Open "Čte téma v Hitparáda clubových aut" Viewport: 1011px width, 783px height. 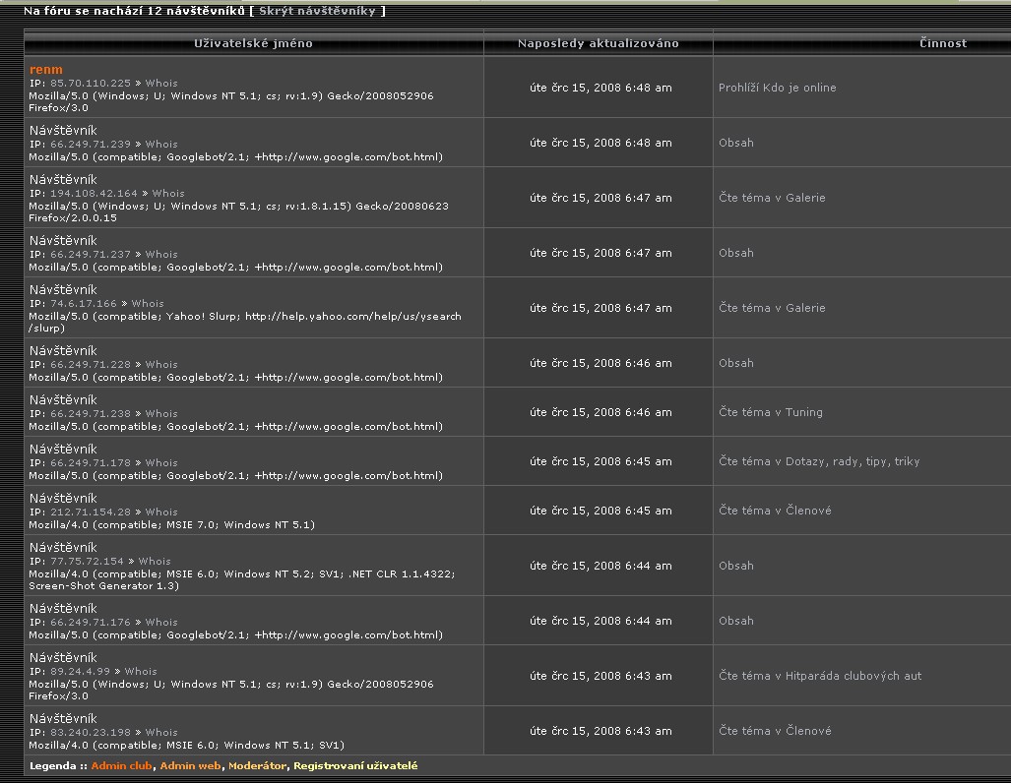(x=820, y=676)
